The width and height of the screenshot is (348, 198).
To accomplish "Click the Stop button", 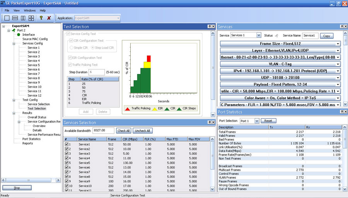I will pyautogui.click(x=17, y=188).
